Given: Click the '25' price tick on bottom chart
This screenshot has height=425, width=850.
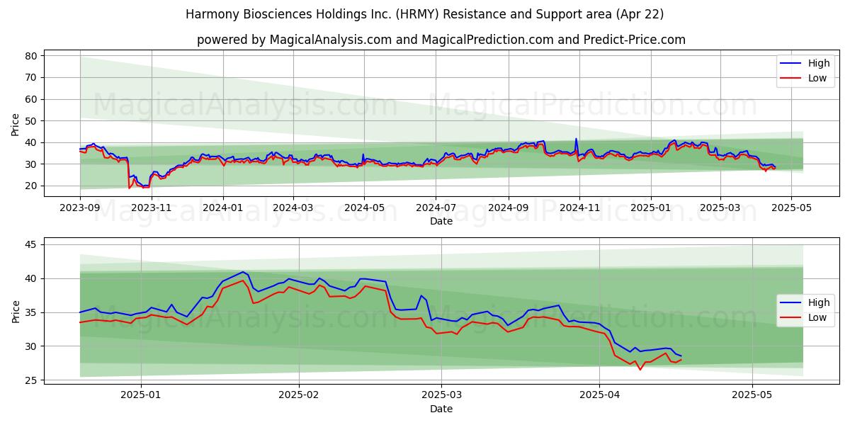Looking at the screenshot, I should (32, 380).
